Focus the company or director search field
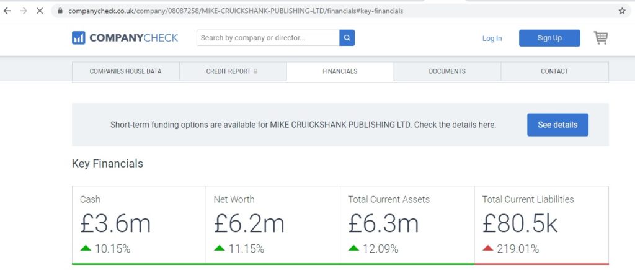 pos(268,38)
